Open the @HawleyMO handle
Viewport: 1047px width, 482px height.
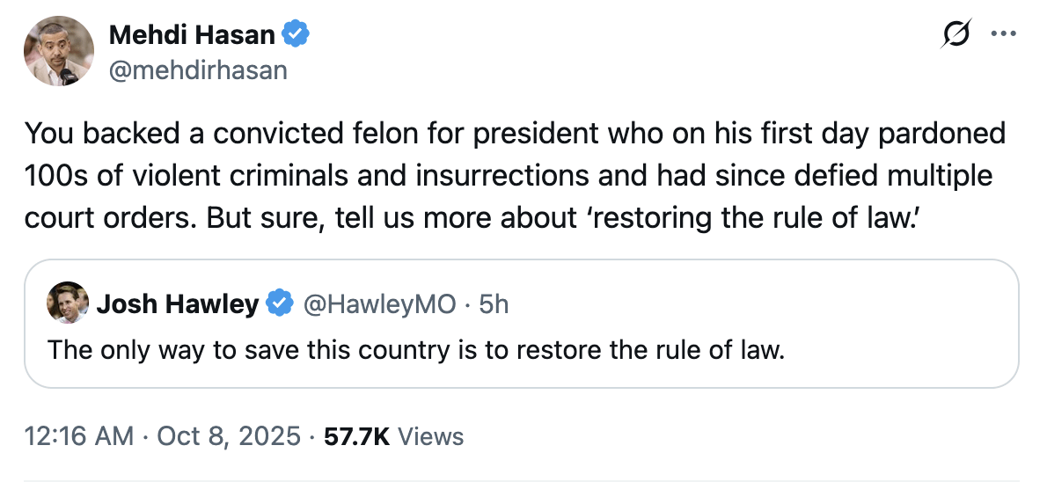[379, 304]
